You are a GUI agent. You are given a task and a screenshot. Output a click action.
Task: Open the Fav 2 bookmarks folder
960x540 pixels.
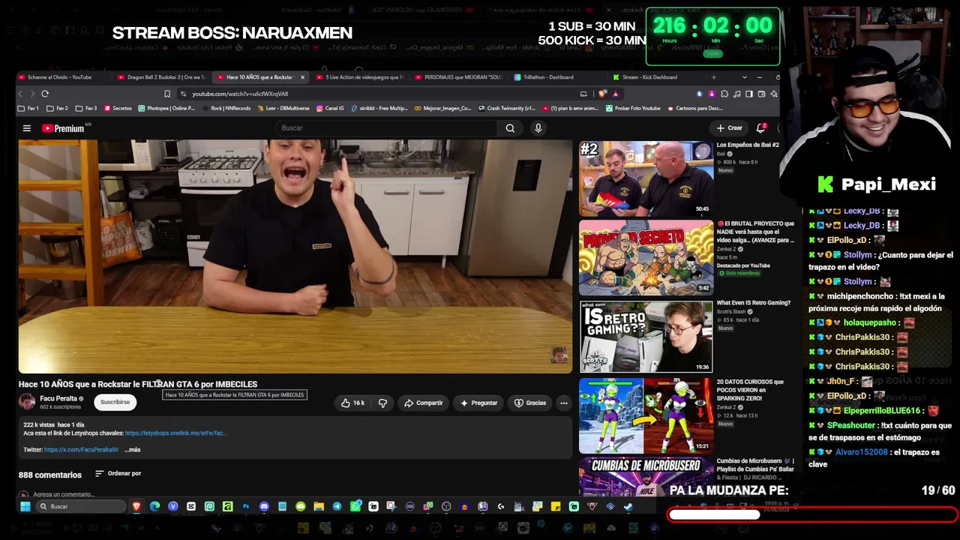[x=57, y=108]
